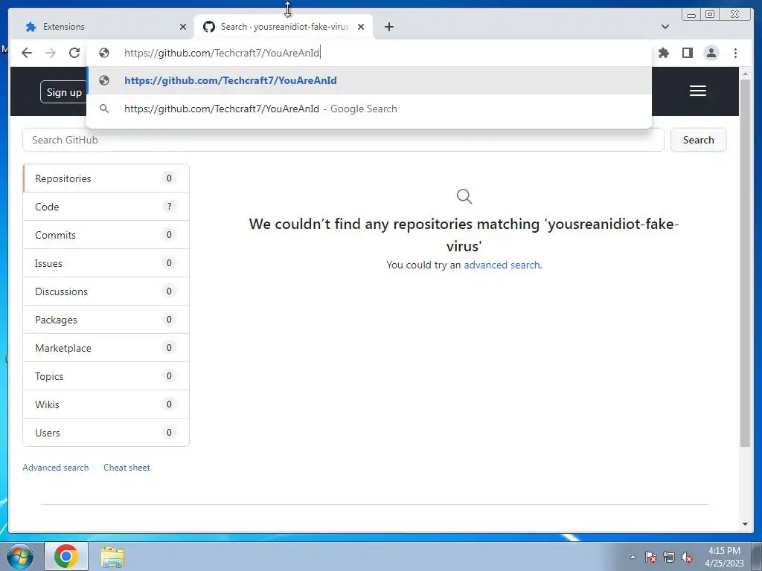Select the Packages filter

pyautogui.click(x=106, y=320)
